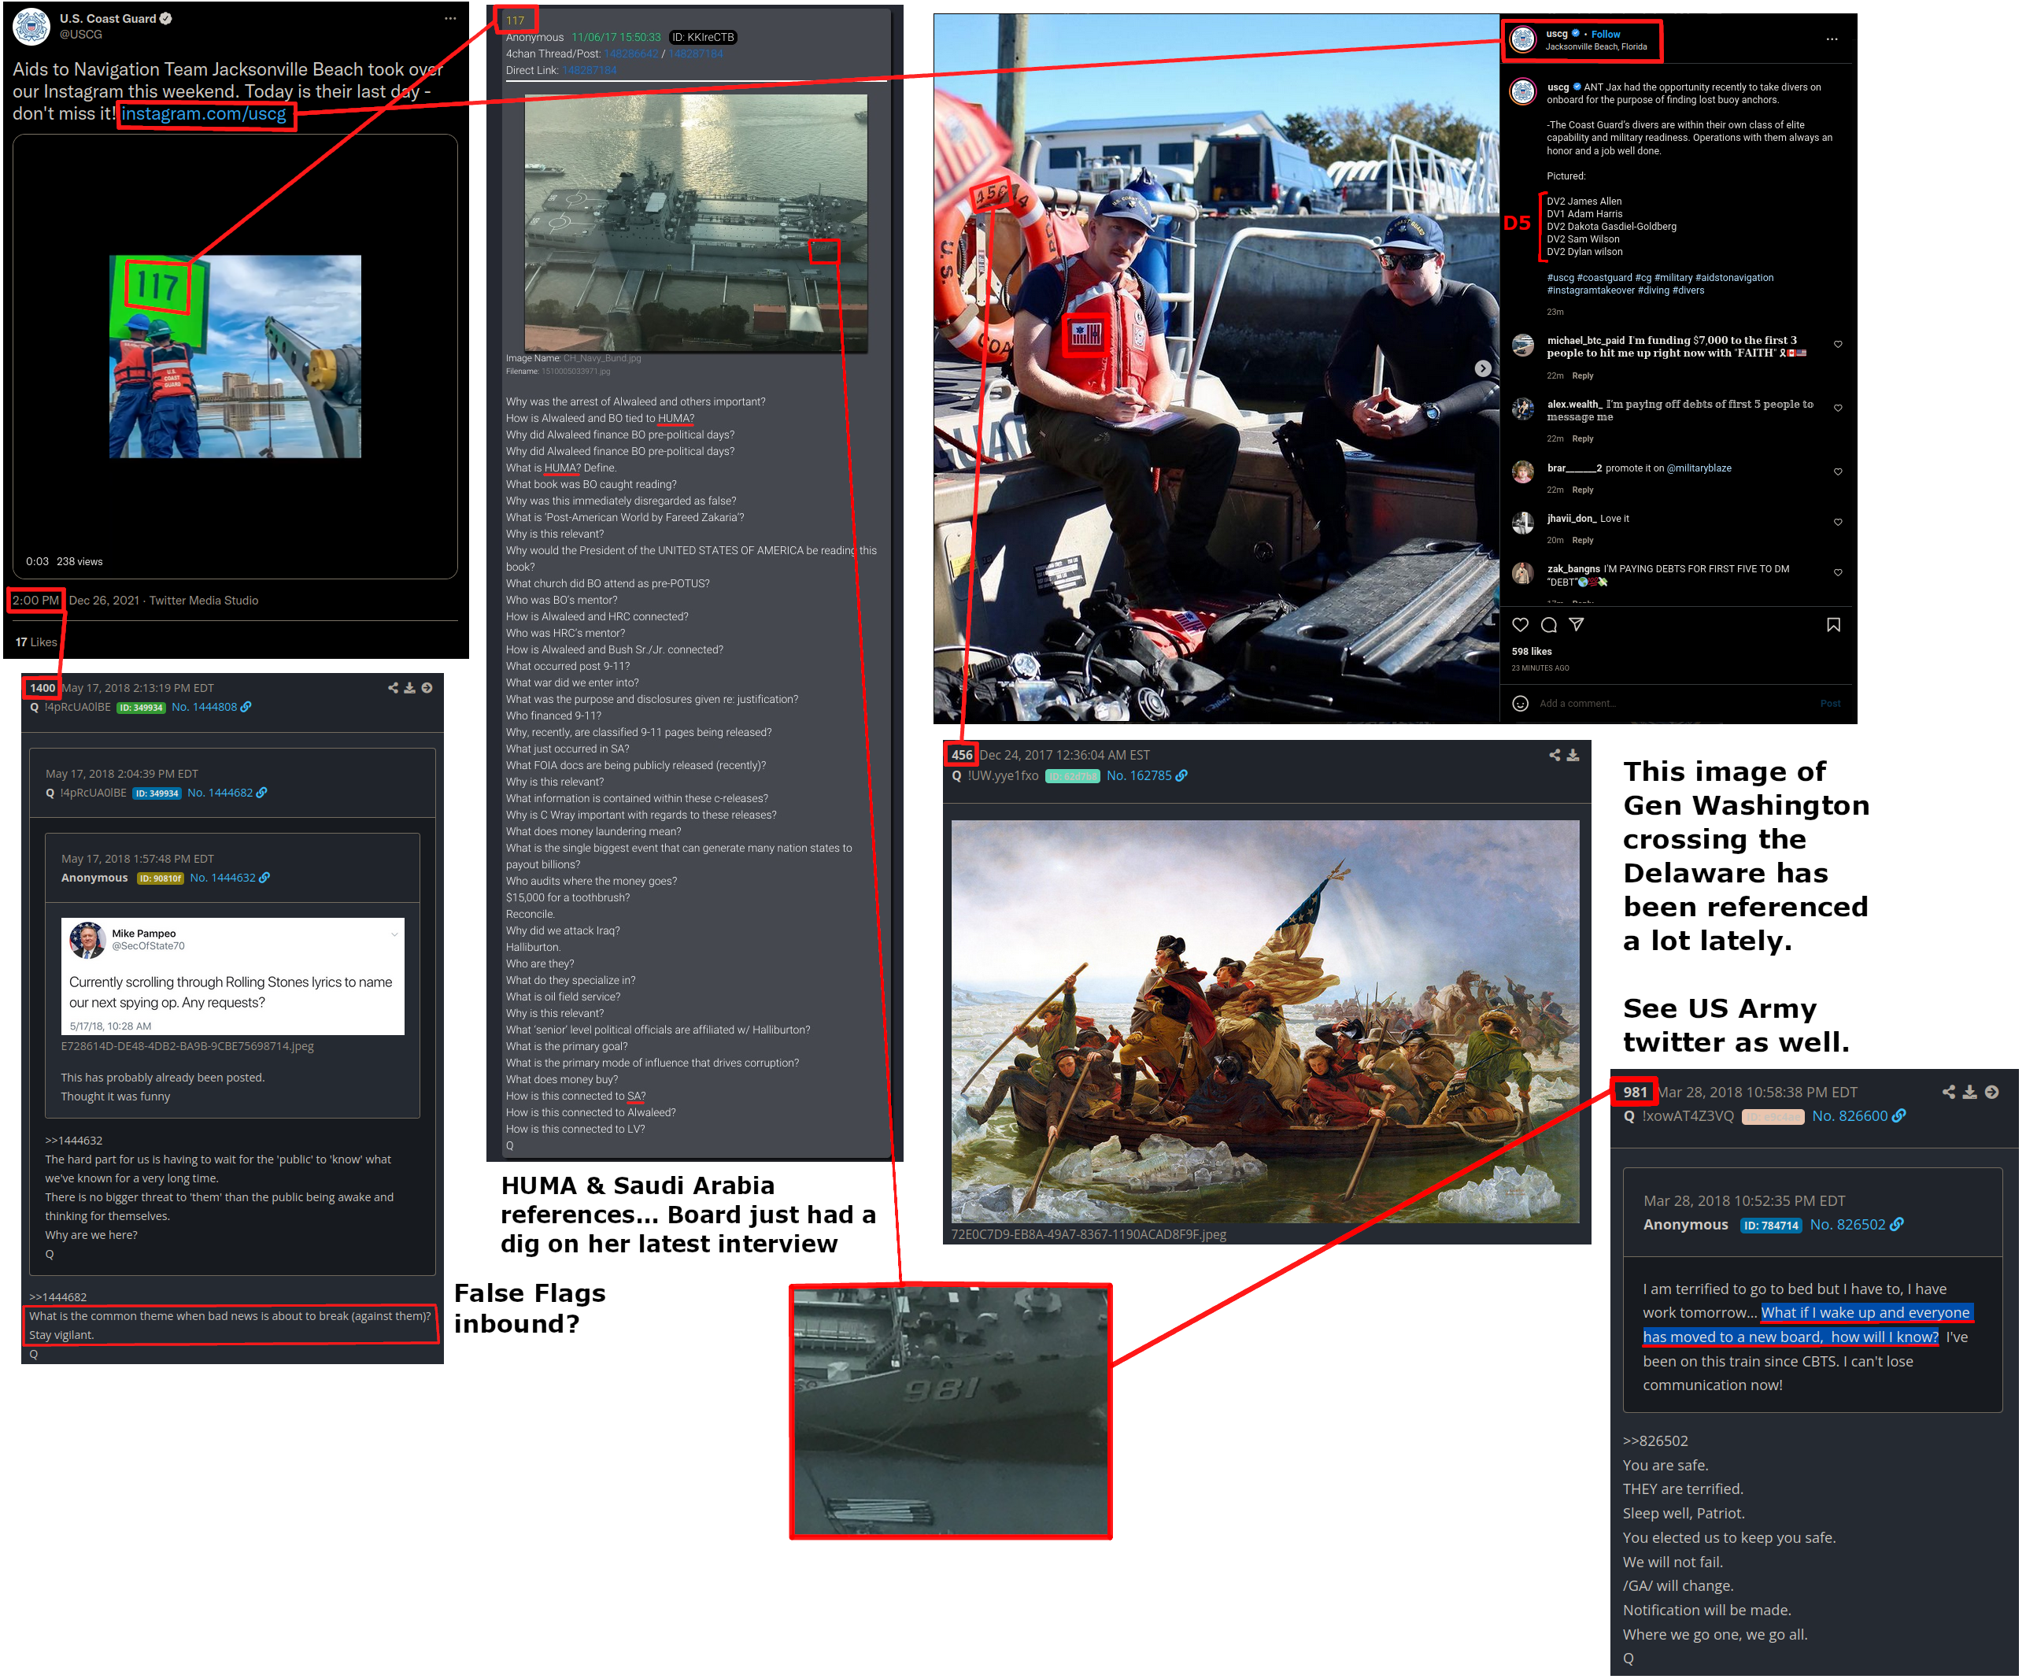Save the Instagram post with the bookmark icon
Screen dimensions: 2026x1679
(x=1833, y=625)
